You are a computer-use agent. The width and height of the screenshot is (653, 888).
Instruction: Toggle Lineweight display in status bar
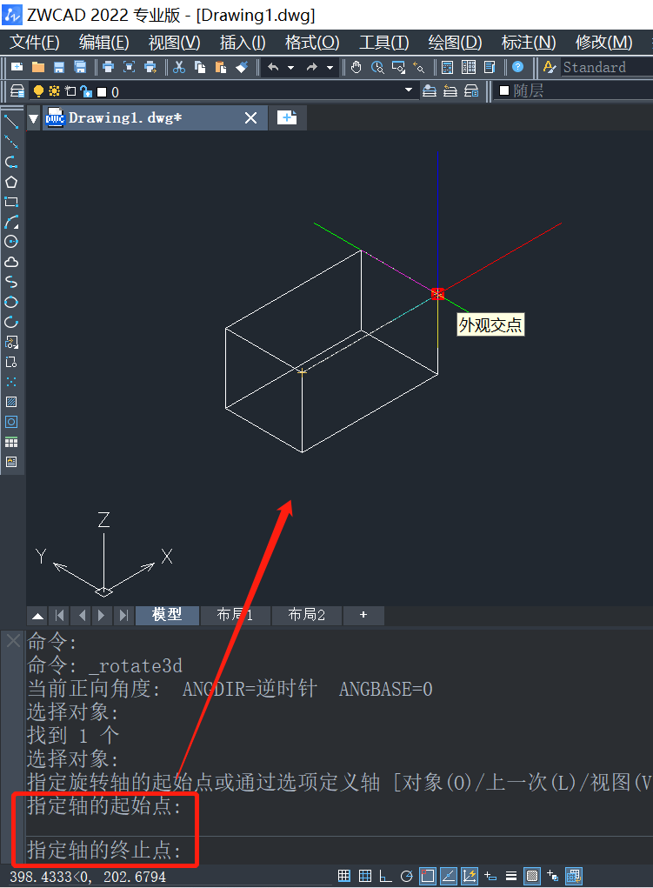click(x=511, y=876)
